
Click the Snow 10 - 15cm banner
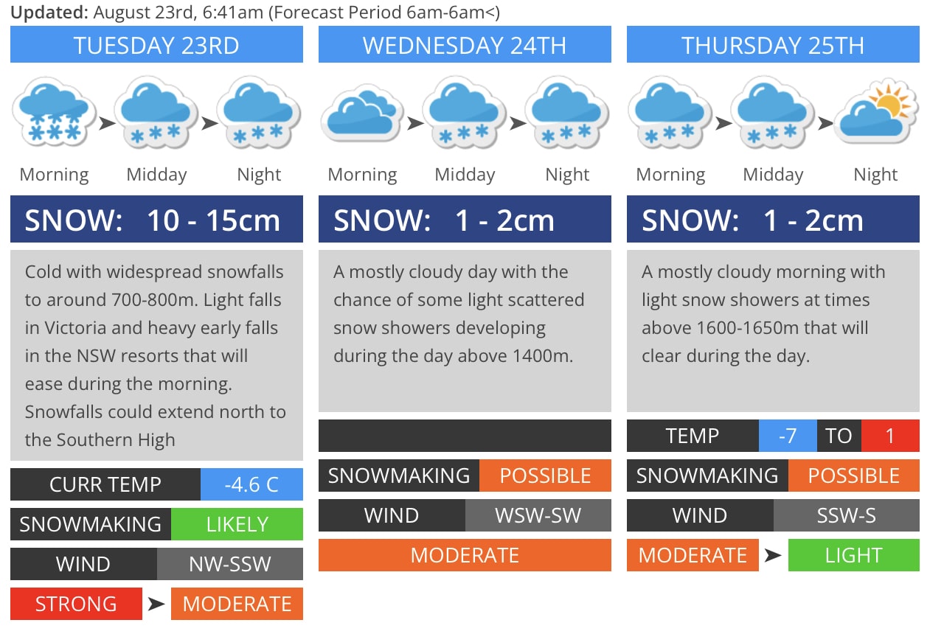click(x=156, y=220)
